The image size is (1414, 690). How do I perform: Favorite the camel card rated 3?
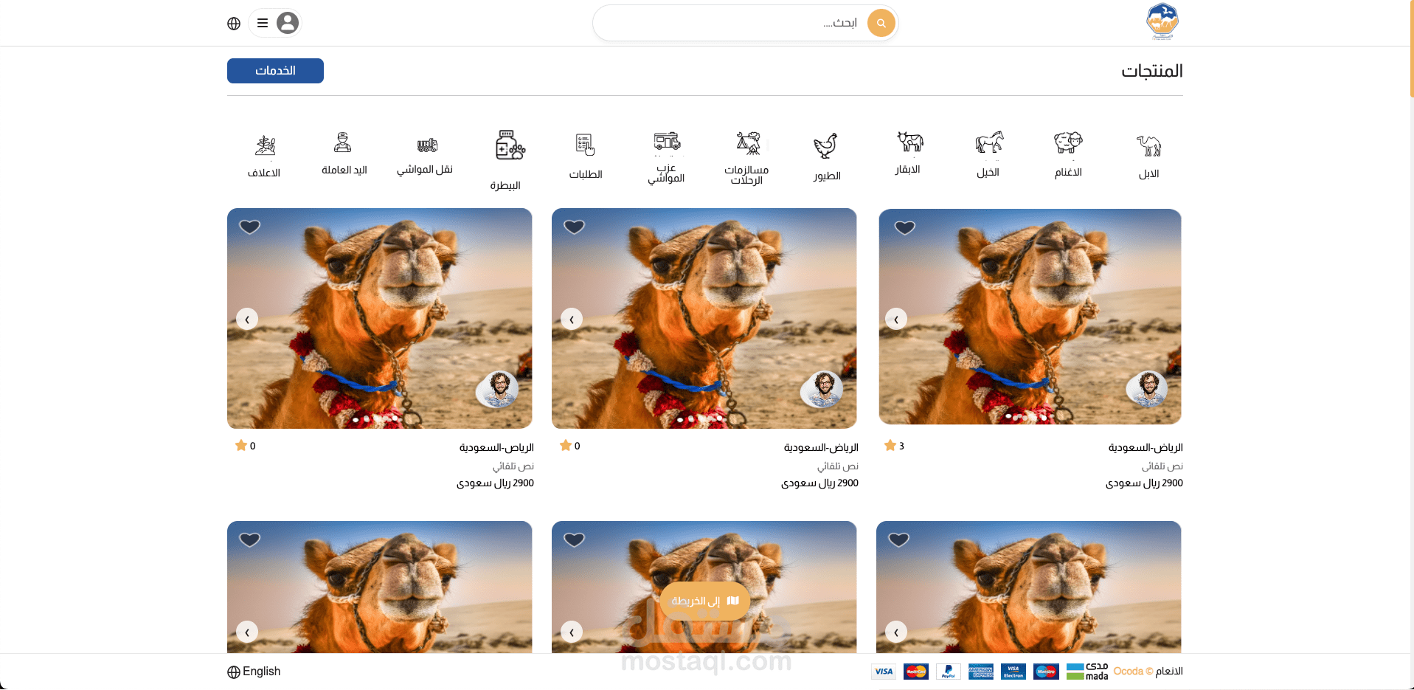point(905,227)
